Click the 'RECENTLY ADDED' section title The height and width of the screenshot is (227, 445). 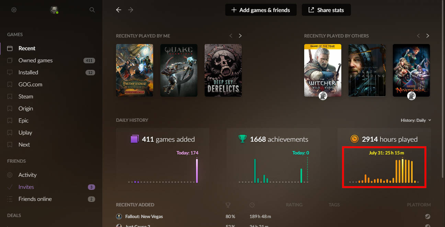(x=135, y=205)
